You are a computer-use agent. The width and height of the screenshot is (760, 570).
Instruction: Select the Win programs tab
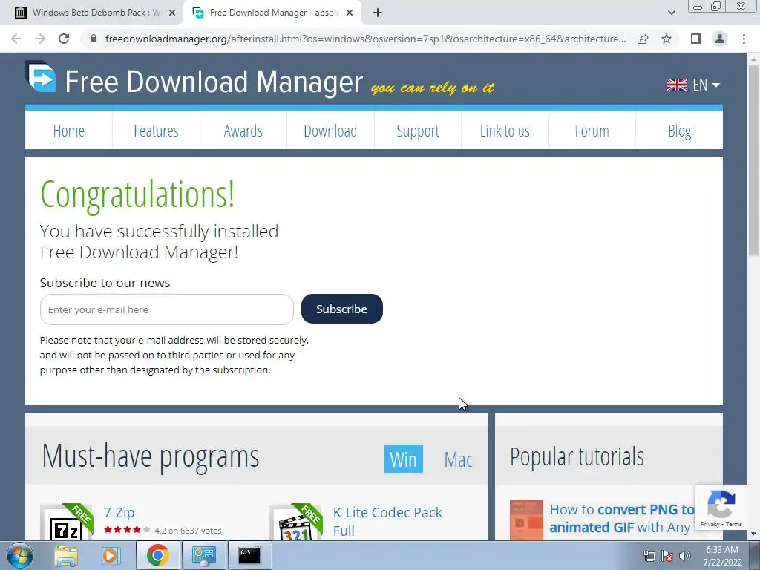coord(403,459)
